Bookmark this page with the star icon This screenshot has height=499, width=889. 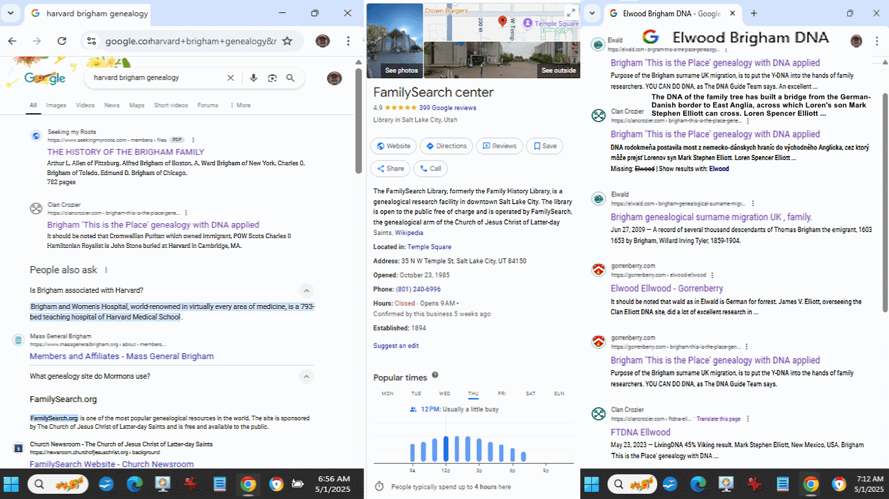point(287,41)
